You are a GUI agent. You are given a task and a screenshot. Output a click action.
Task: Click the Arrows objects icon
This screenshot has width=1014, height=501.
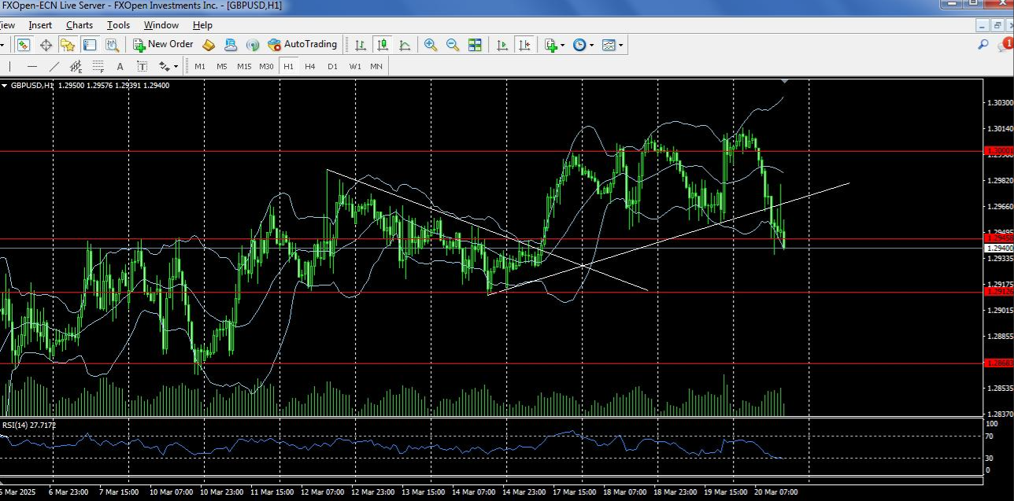click(164, 66)
